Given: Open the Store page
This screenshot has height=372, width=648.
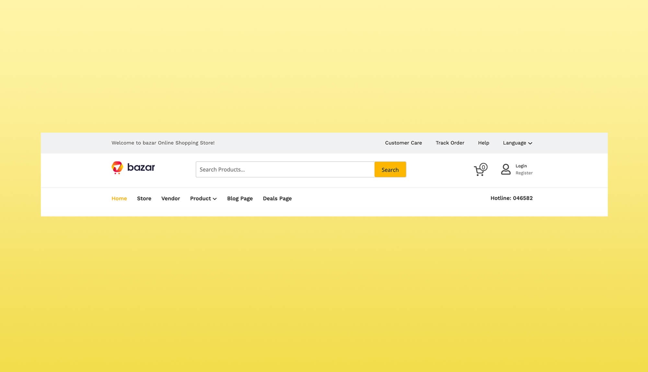Looking at the screenshot, I should pos(144,198).
